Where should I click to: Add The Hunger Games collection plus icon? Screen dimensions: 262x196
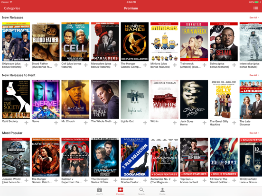(145, 65)
